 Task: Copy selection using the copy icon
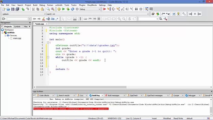pyautogui.click(x=38, y=9)
